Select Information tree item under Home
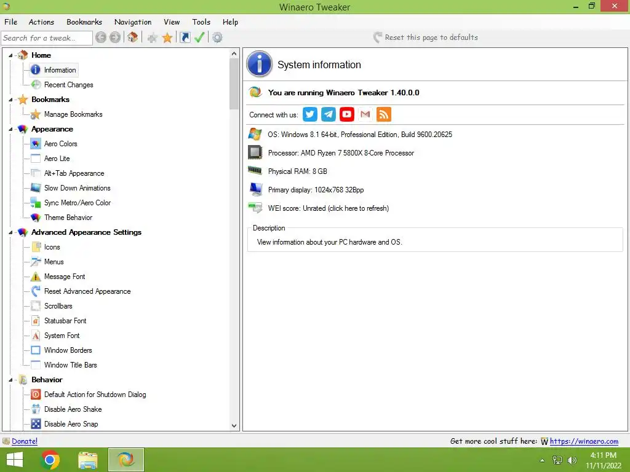 60,70
